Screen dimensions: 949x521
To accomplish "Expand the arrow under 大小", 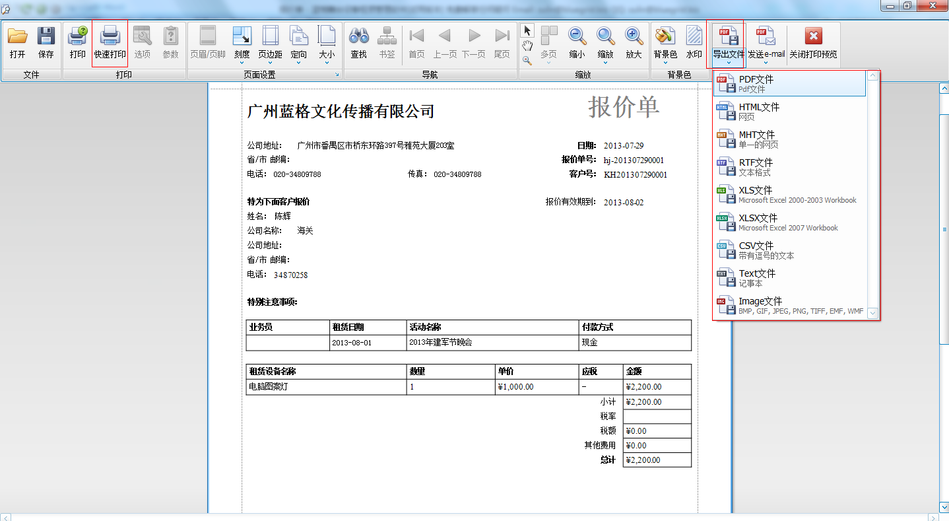I will (x=327, y=63).
